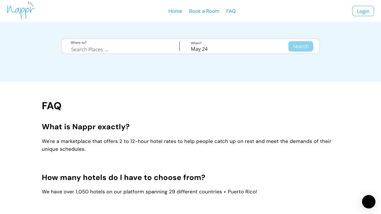Click the empty light blue banner below the search bar

[x=191, y=68]
